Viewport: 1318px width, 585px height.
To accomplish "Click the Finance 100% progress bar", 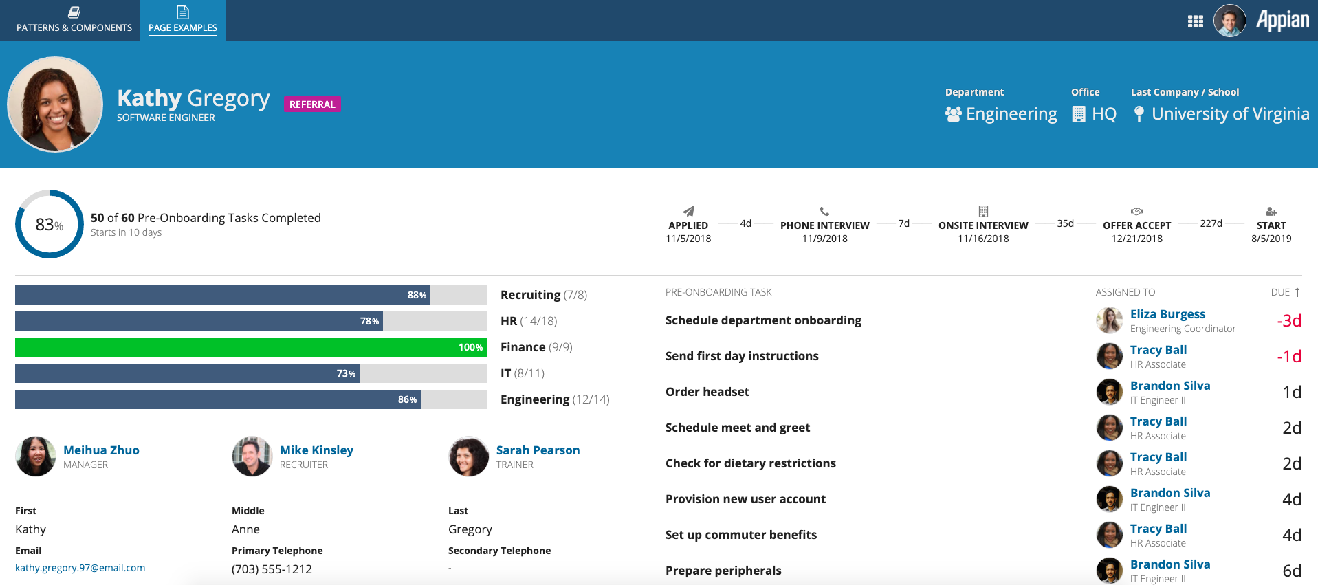I will tap(250, 347).
